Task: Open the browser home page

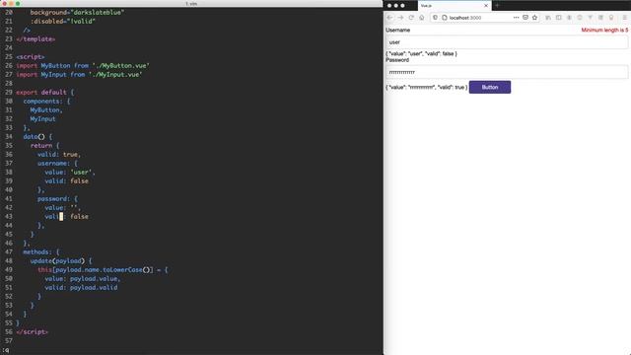Action: [421, 18]
